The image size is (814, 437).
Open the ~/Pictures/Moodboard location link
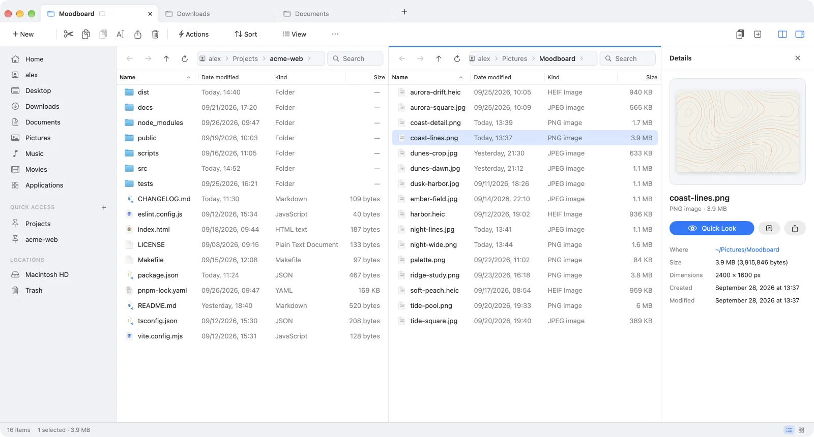click(x=747, y=249)
